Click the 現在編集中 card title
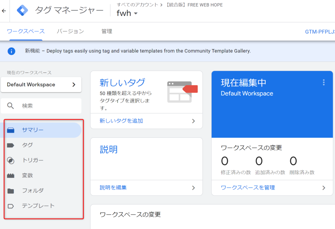 pos(243,83)
